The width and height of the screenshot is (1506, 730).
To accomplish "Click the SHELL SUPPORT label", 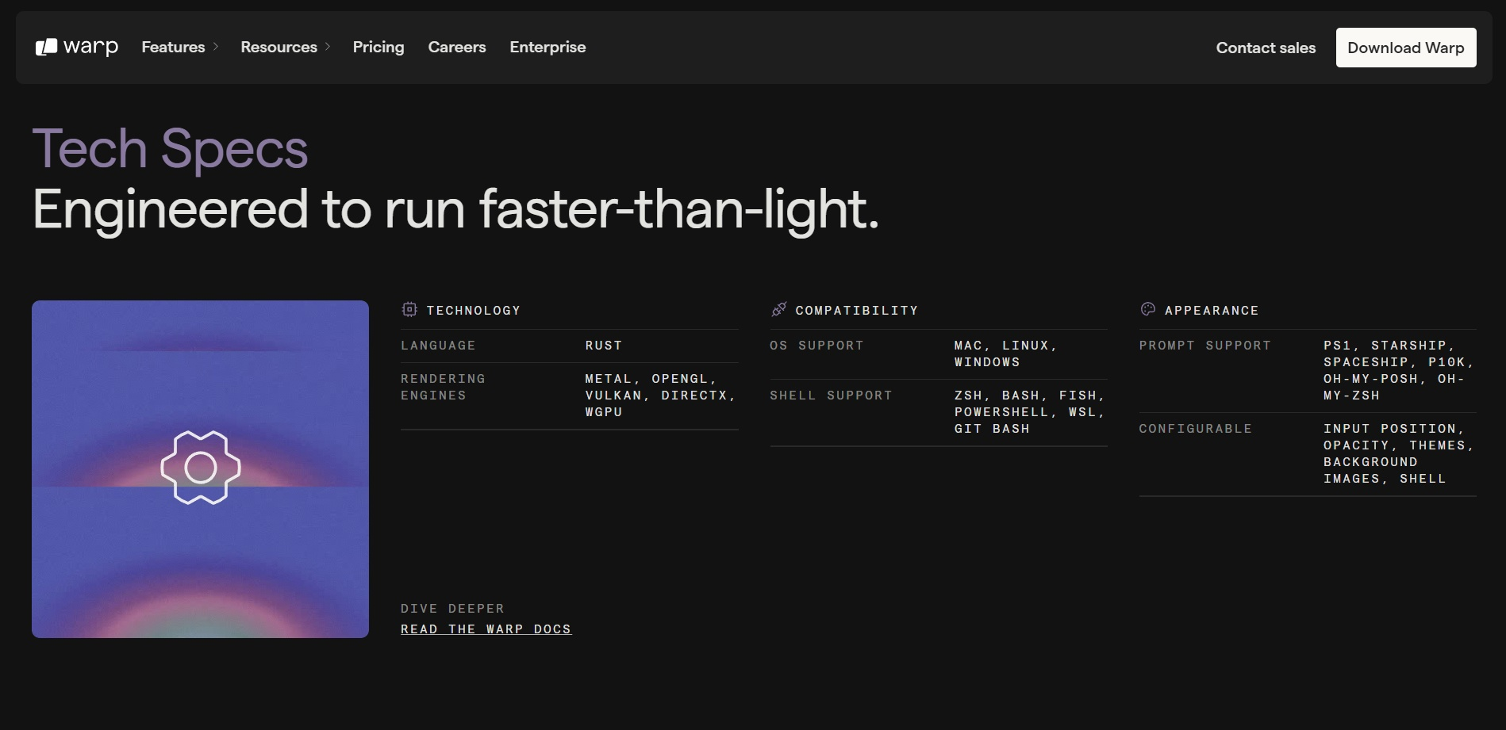I will coord(831,396).
